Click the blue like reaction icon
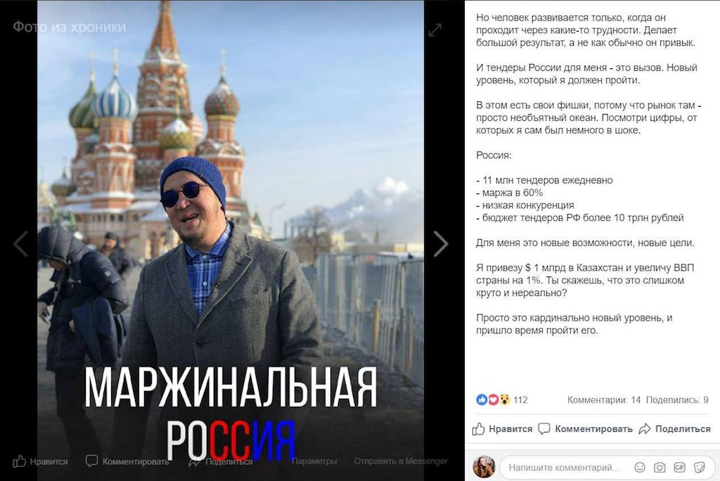This screenshot has width=720, height=481. (x=482, y=399)
